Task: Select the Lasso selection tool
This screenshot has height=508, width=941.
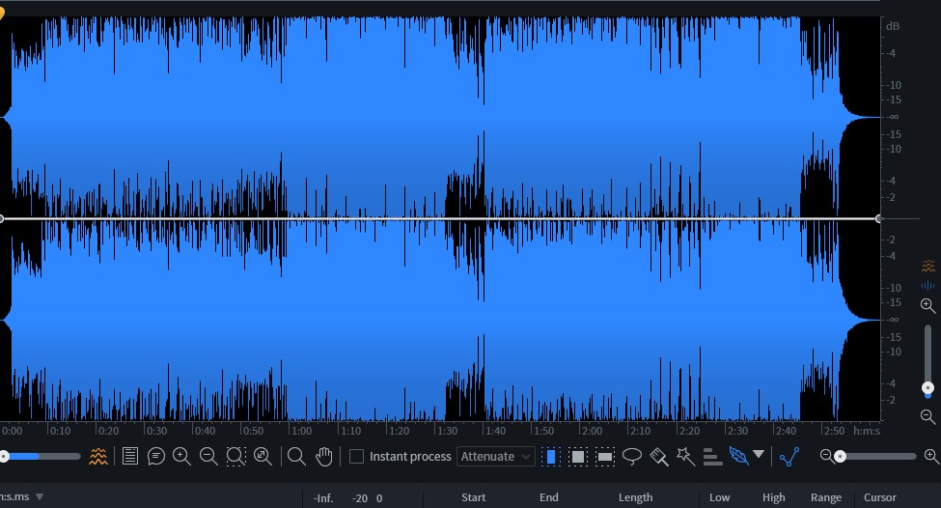Action: [x=631, y=457]
